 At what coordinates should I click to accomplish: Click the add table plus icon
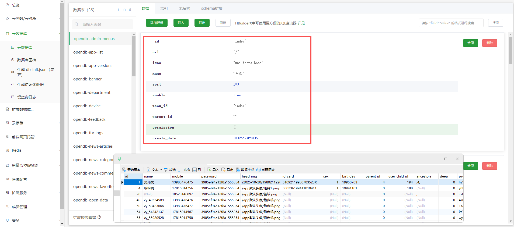tap(118, 10)
